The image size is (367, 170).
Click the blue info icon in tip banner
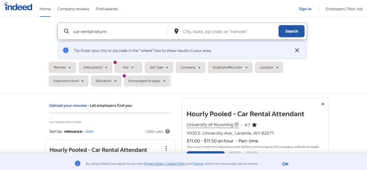pyautogui.click(x=66, y=50)
